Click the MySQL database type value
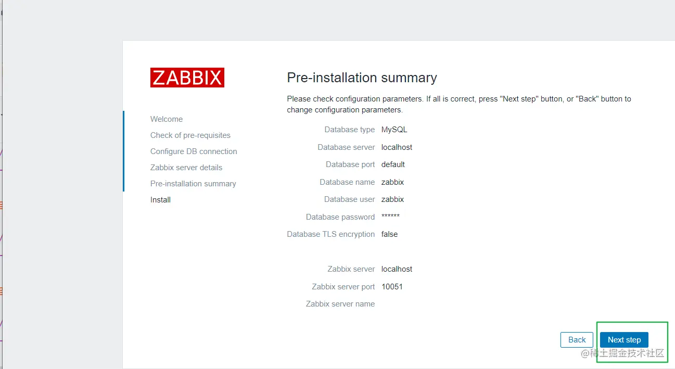 pos(394,130)
